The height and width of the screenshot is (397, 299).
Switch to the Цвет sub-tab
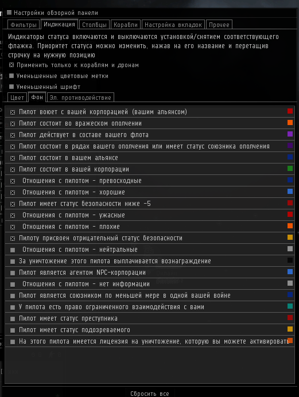[17, 98]
